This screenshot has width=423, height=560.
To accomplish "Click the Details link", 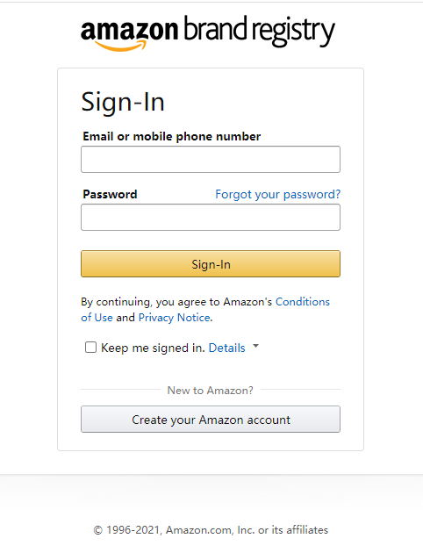I will point(227,348).
